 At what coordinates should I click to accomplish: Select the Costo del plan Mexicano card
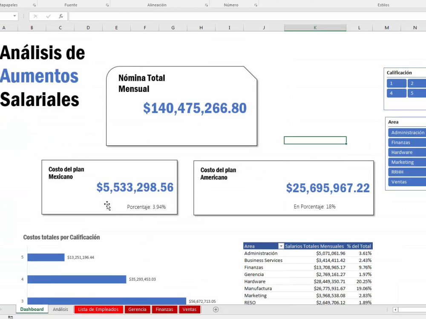pos(109,187)
